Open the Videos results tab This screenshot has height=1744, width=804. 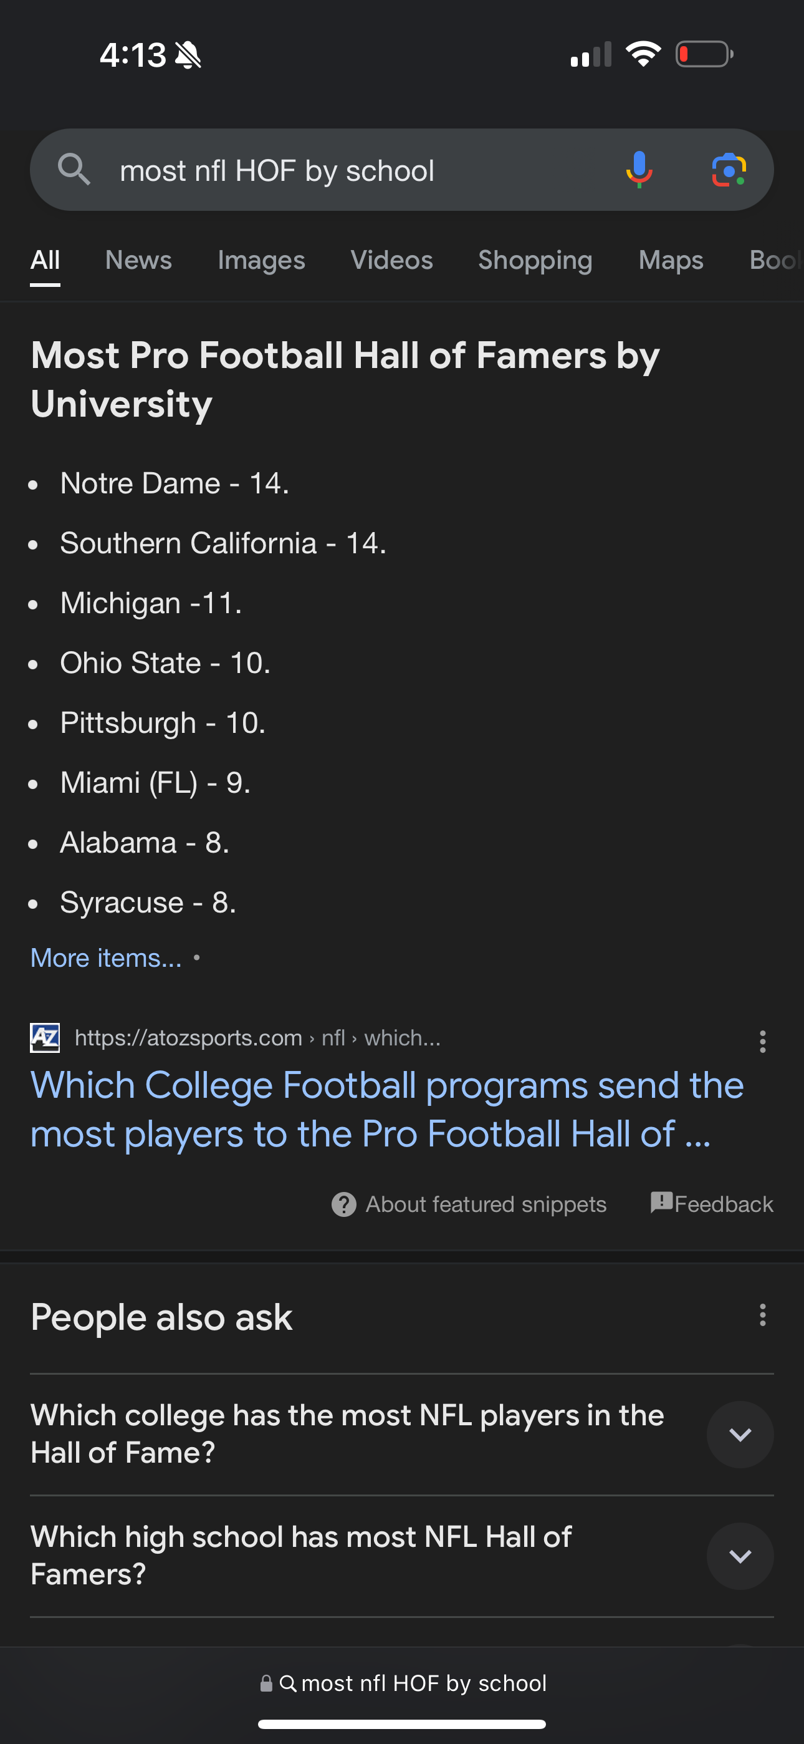click(391, 260)
